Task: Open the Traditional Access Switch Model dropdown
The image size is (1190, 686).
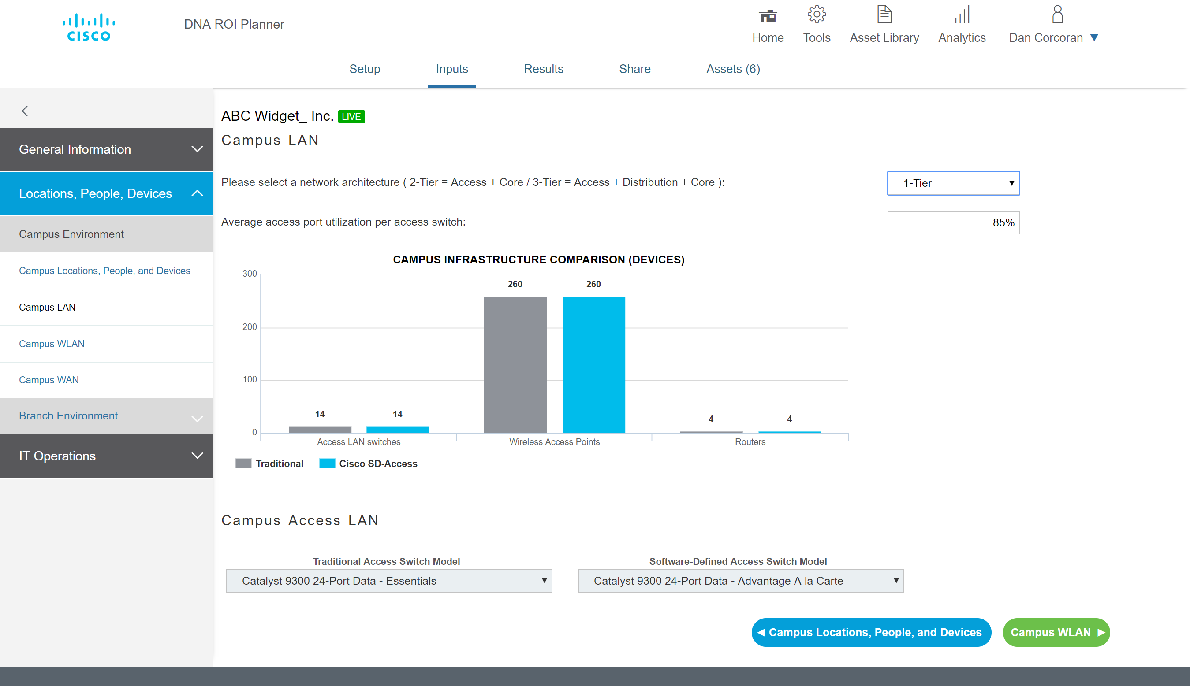Action: coord(389,581)
